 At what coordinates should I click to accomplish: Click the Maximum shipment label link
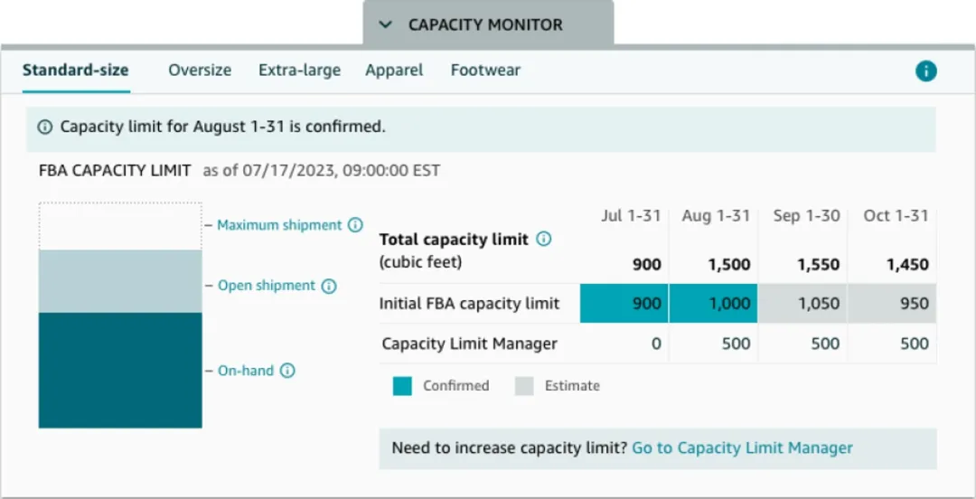[x=279, y=225]
